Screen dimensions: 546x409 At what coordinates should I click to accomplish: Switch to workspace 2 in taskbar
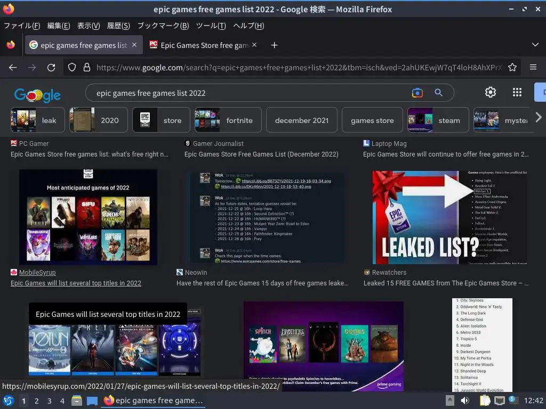[37, 401]
